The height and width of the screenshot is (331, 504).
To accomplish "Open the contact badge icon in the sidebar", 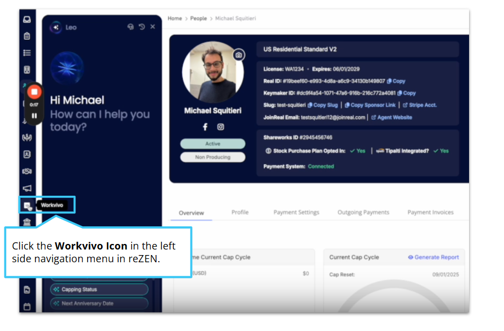I will (x=27, y=155).
